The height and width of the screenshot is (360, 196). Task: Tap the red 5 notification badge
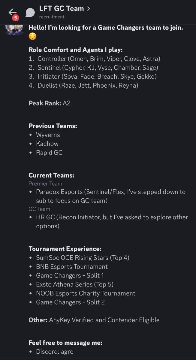pyautogui.click(x=16, y=18)
